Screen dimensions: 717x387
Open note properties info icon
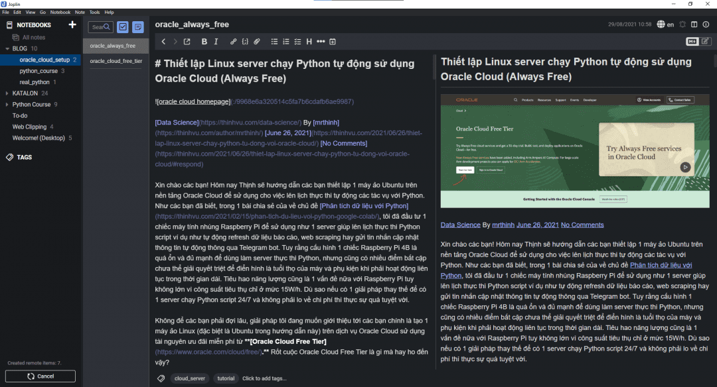click(706, 25)
